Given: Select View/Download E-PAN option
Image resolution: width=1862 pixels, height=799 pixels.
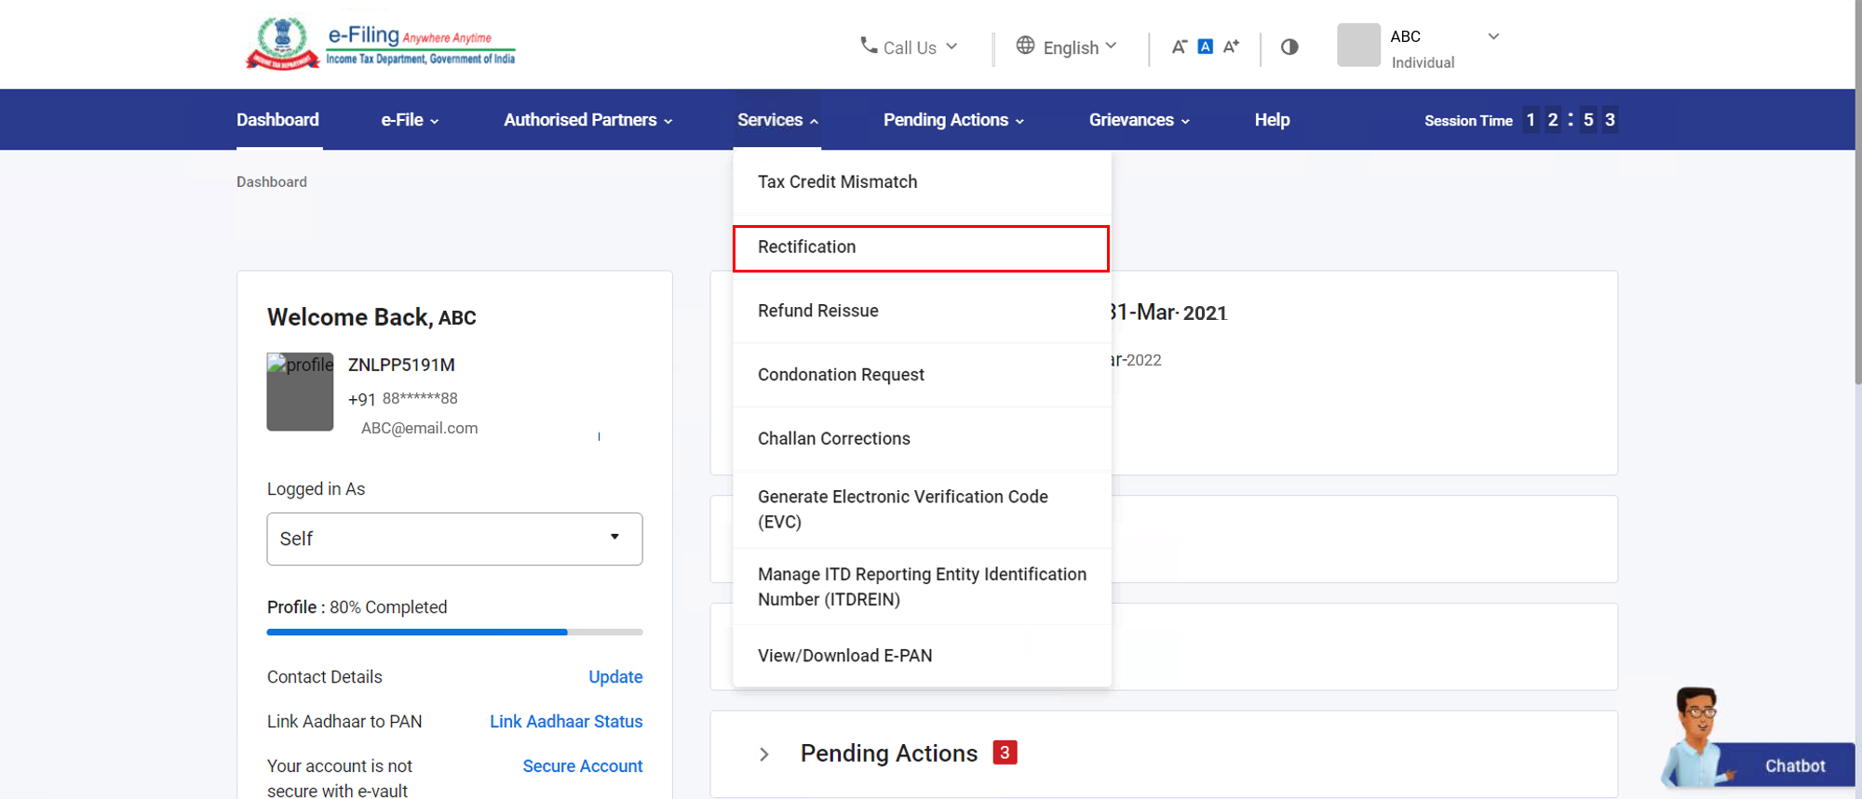Looking at the screenshot, I should [844, 656].
